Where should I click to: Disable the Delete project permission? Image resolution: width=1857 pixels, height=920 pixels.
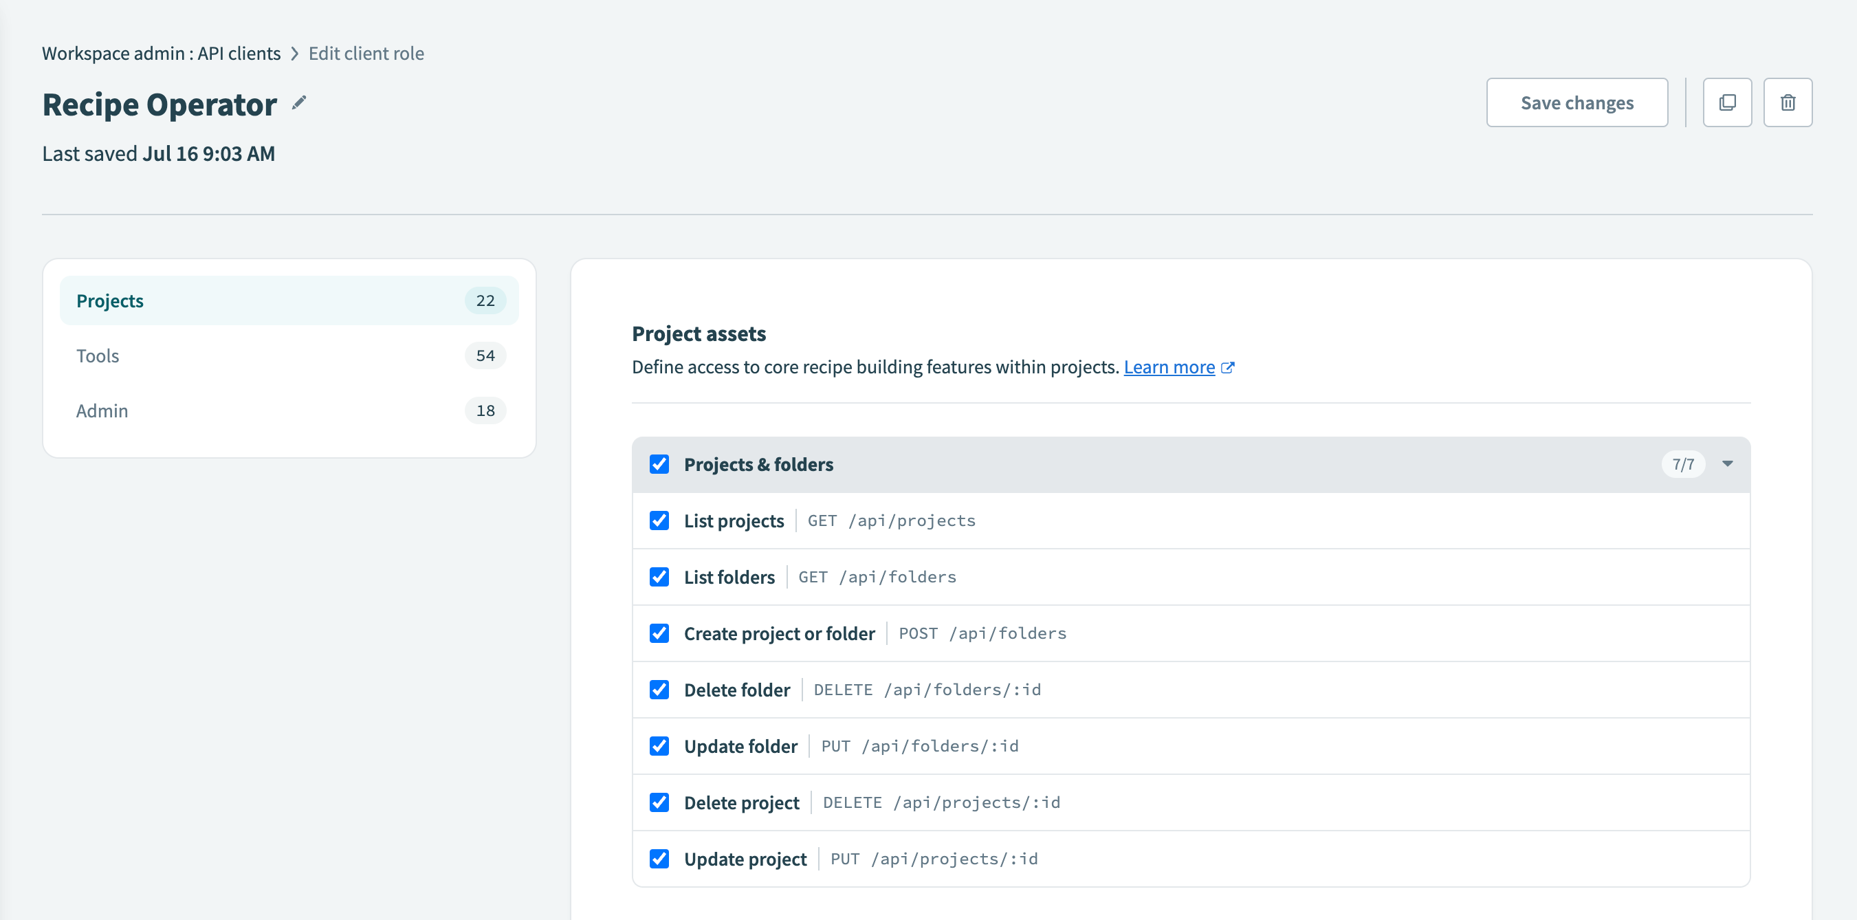(x=659, y=802)
